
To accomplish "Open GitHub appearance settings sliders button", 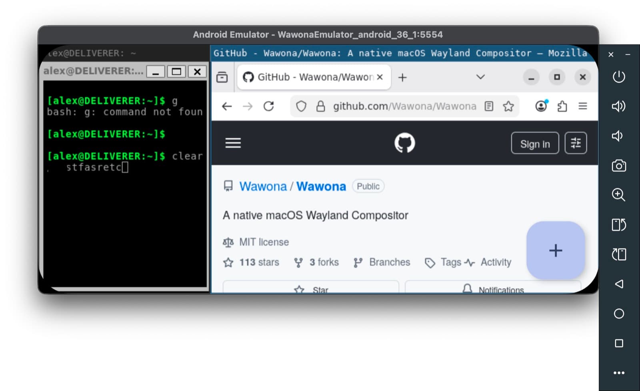I will tap(576, 143).
